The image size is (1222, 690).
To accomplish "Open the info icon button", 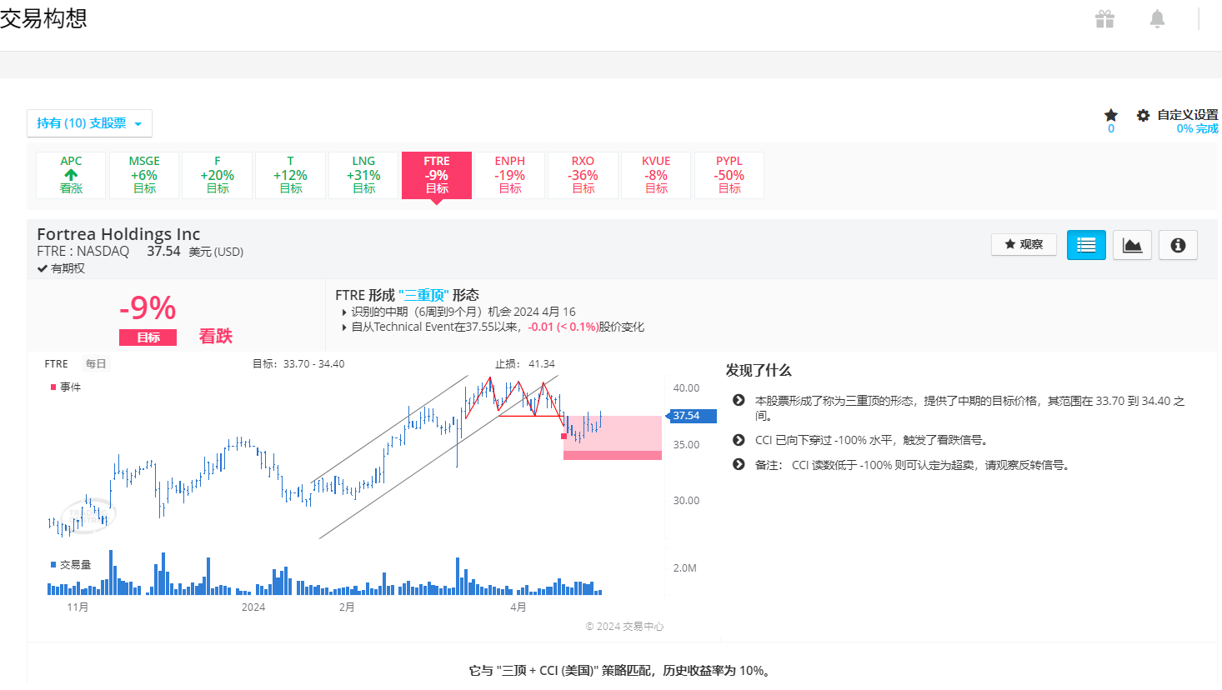I will (1178, 245).
